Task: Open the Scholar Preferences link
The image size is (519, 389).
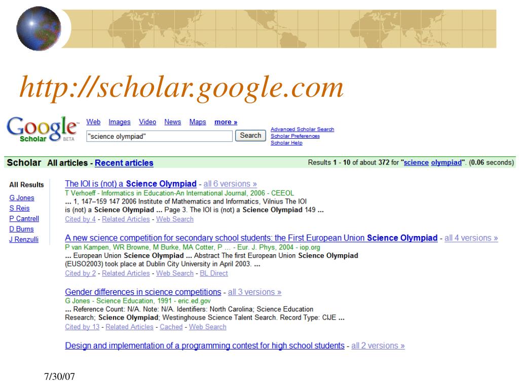Action: (x=295, y=136)
